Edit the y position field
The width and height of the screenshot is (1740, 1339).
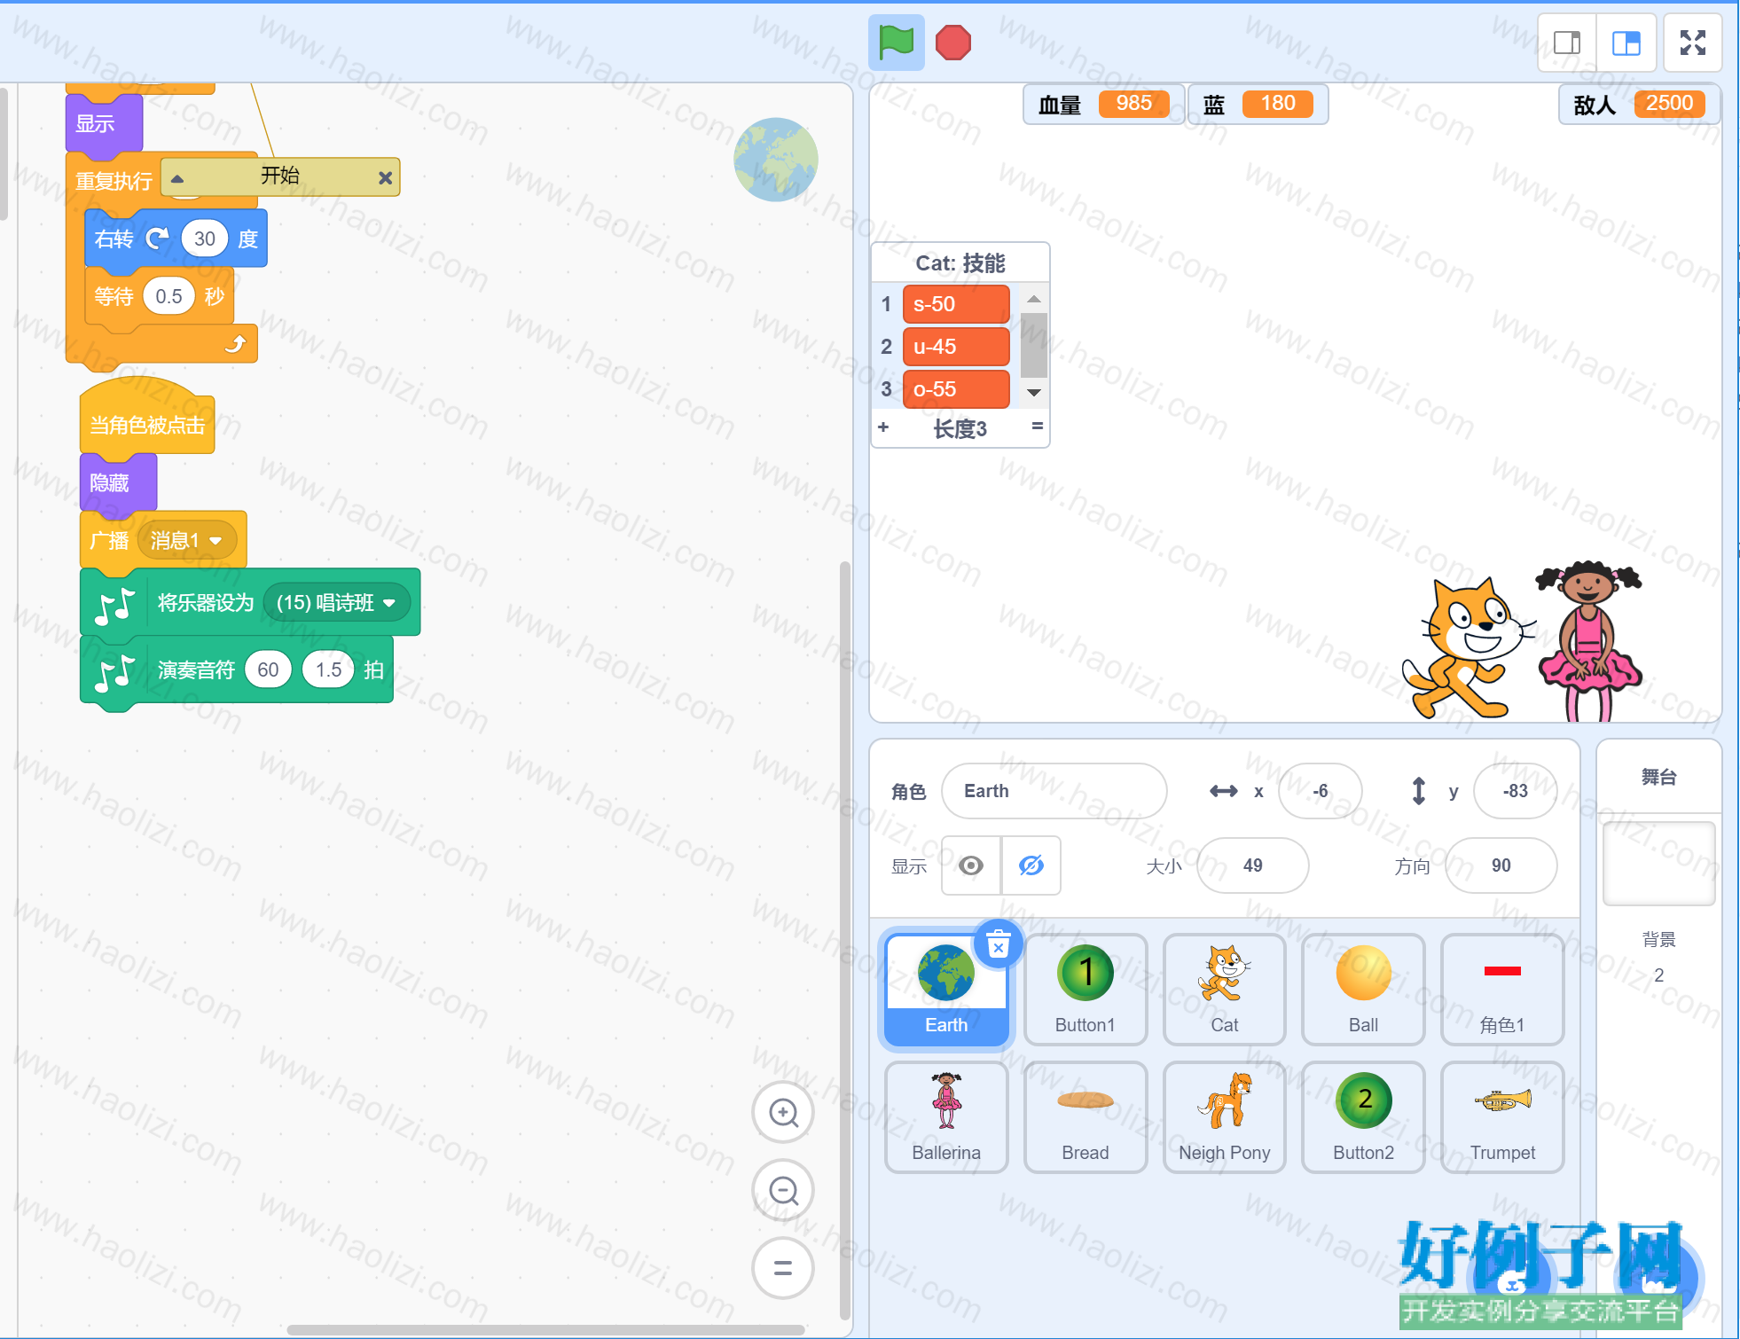(1515, 791)
